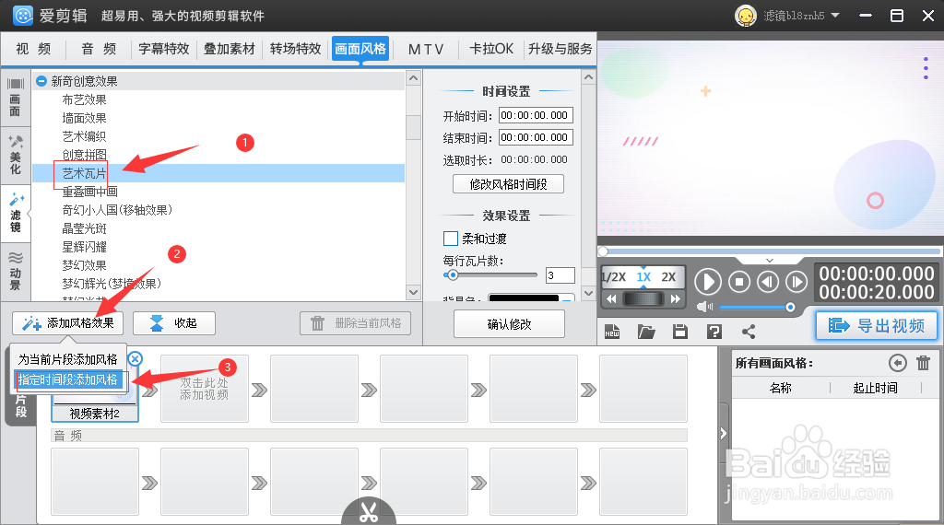This screenshot has height=525, width=944.
Task: Click the preview progress bar
Action: 770,251
